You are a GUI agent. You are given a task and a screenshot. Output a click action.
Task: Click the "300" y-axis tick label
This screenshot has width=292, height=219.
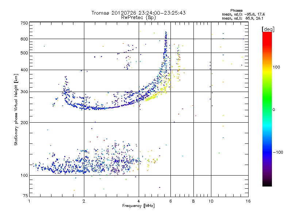(24, 92)
